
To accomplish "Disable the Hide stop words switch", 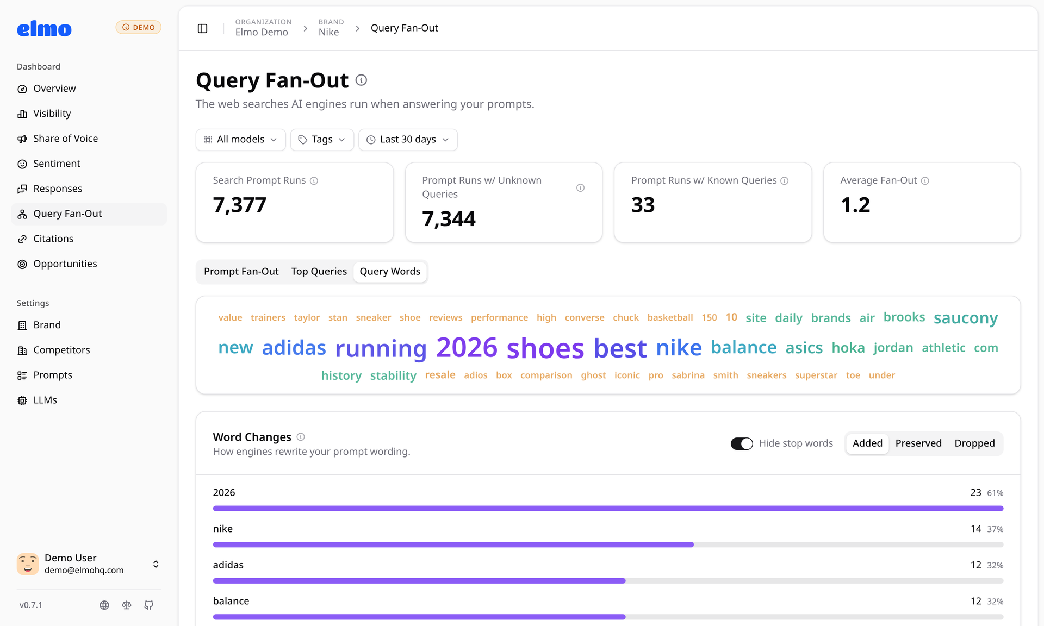I will (x=742, y=443).
